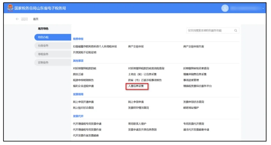
Task: Expand the account dropdown arrow
Action: (263, 8)
